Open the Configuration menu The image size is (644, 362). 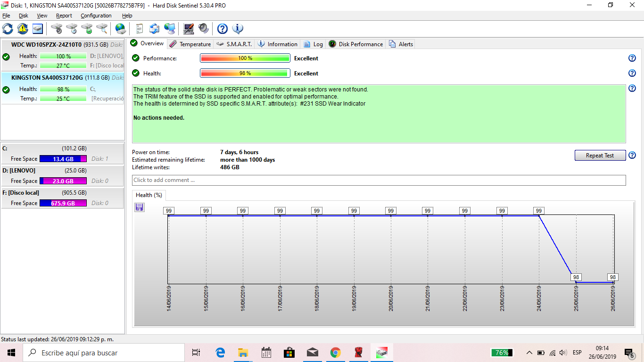pos(96,16)
